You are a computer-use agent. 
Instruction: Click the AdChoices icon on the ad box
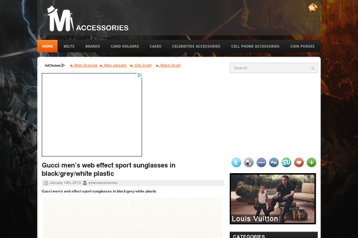click(140, 76)
